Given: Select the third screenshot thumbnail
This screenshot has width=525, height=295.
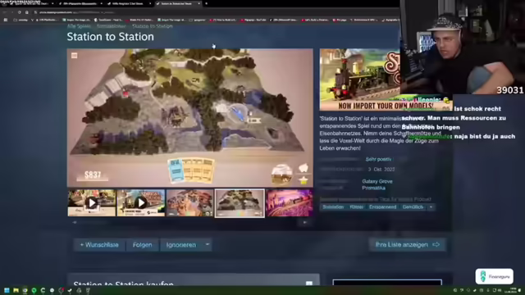Looking at the screenshot, I should click(x=189, y=202).
